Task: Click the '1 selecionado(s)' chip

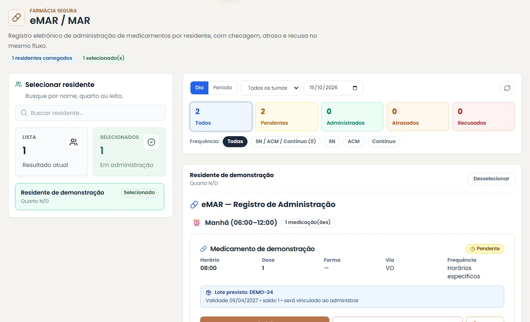Action: tap(104, 58)
